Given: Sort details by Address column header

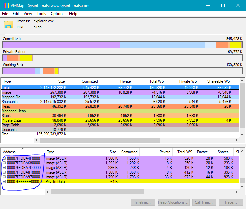Looking at the screenshot, I should [x=23, y=152].
